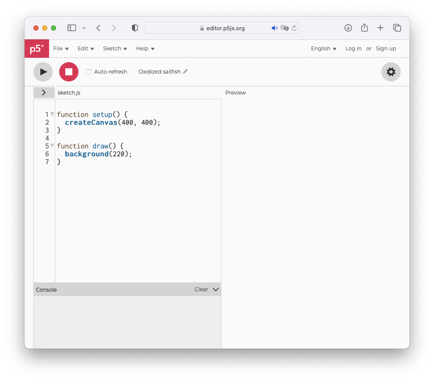Open the editor settings gear
Screen dimensions: 434x381
[391, 72]
